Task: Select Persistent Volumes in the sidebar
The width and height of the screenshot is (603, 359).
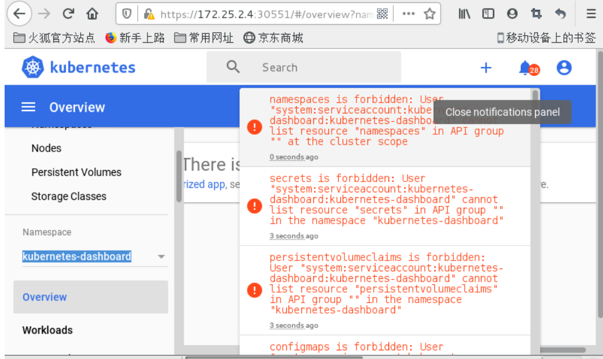Action: pyautogui.click(x=77, y=172)
